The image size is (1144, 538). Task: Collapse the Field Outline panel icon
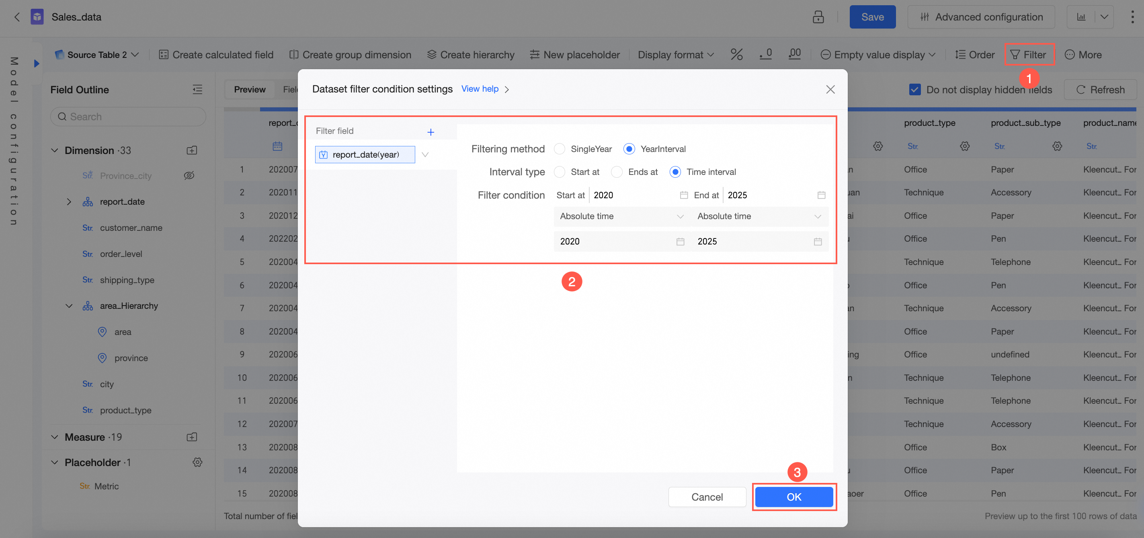197,90
